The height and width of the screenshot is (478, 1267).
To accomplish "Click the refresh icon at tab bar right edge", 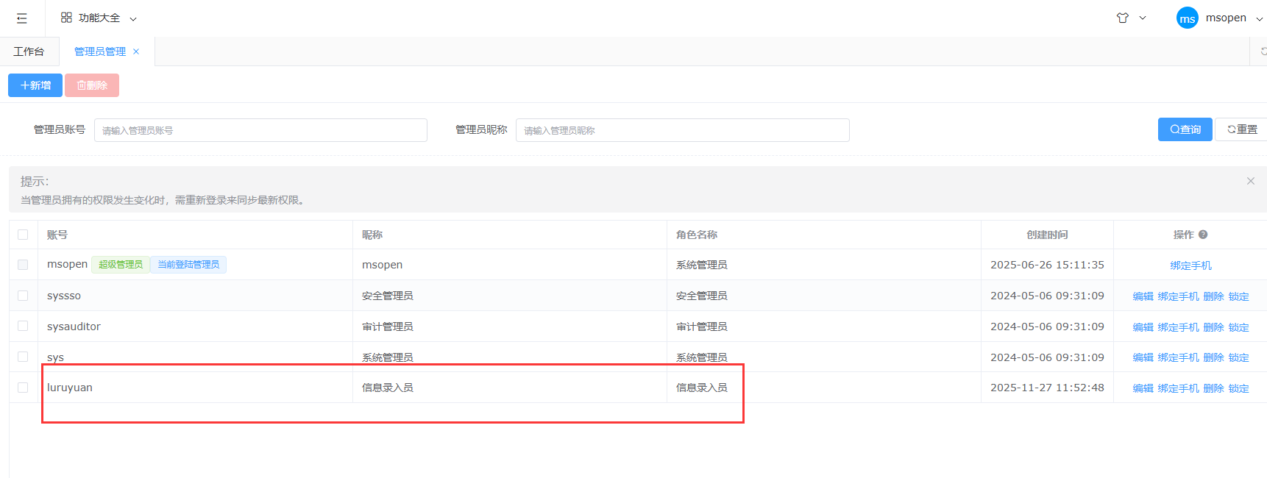I will [x=1263, y=51].
